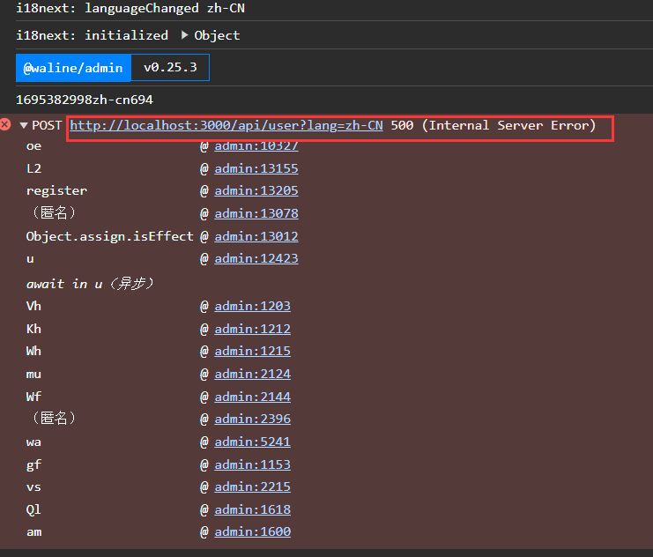Open Kh source link admin:1212

[x=252, y=329]
